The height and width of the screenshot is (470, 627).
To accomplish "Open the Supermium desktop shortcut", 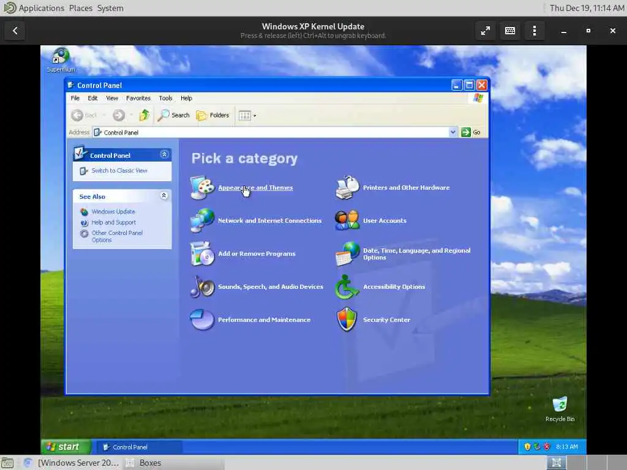I will (x=61, y=60).
